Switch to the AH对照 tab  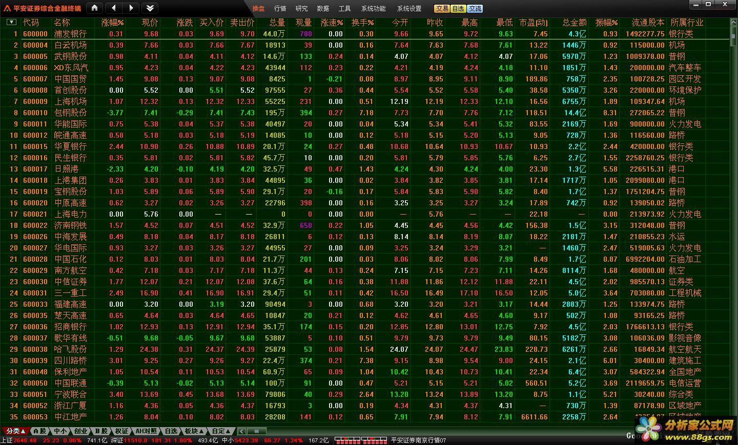pyautogui.click(x=146, y=431)
